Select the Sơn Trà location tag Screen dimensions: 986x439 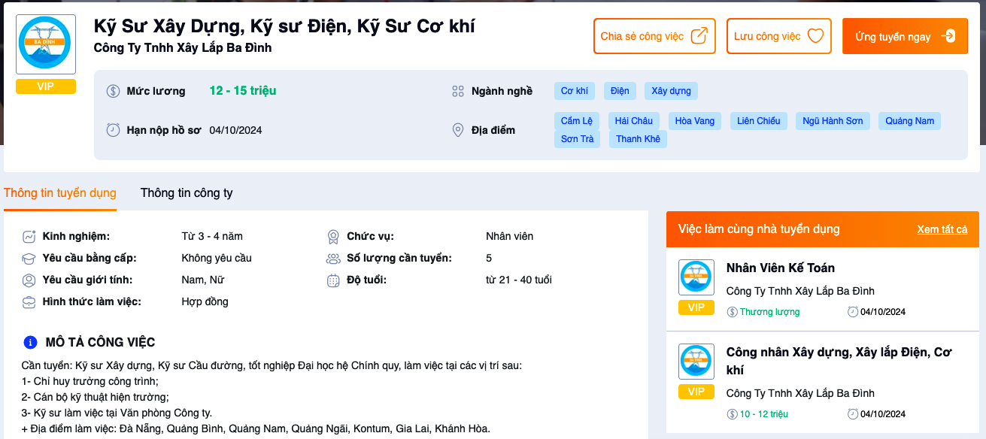pyautogui.click(x=577, y=139)
